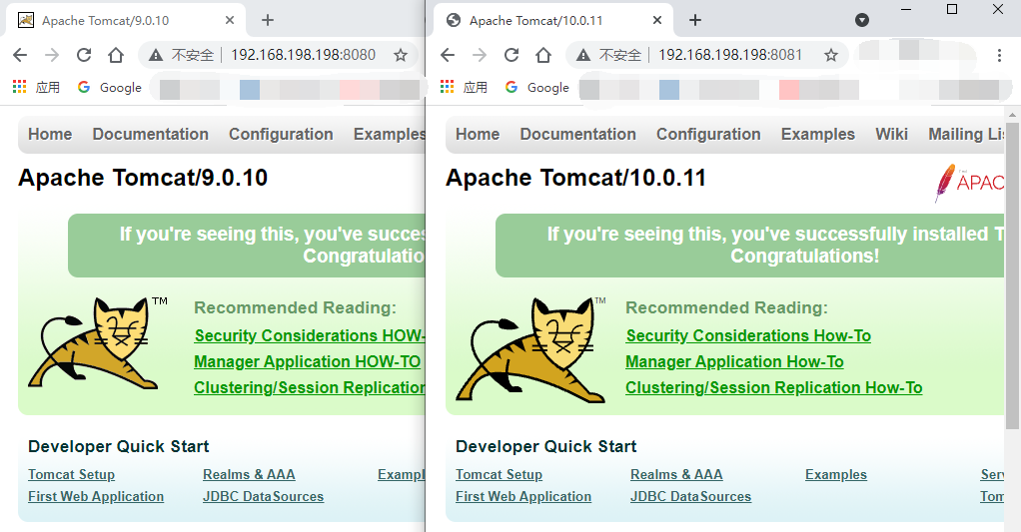The width and height of the screenshot is (1021, 532).
Task: Open Examples in Tomcat 9 nav bar
Action: (389, 134)
